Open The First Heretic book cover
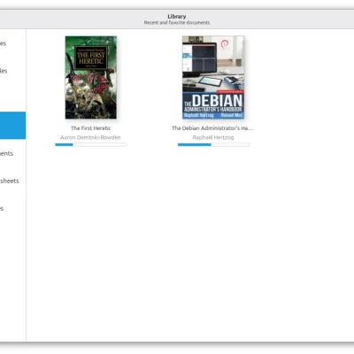This screenshot has height=354, width=354. pos(91,77)
